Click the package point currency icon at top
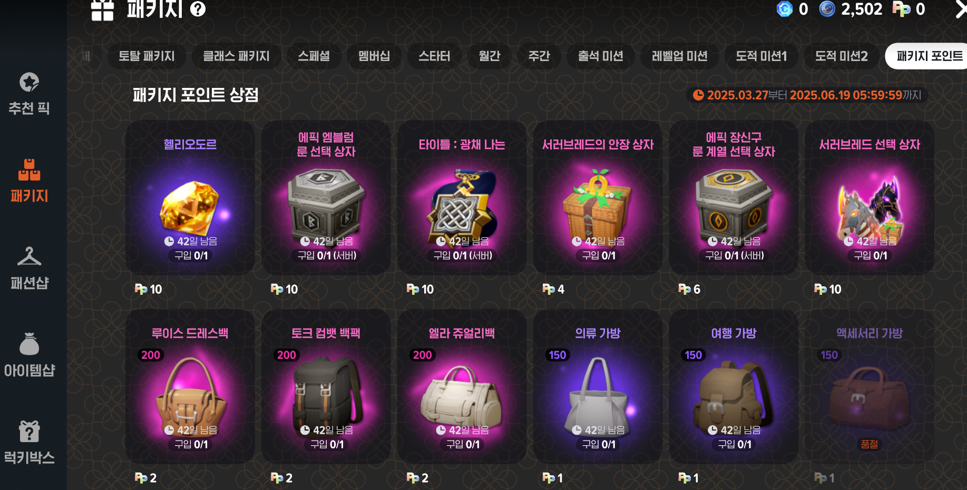This screenshot has width=967, height=490. tap(901, 9)
